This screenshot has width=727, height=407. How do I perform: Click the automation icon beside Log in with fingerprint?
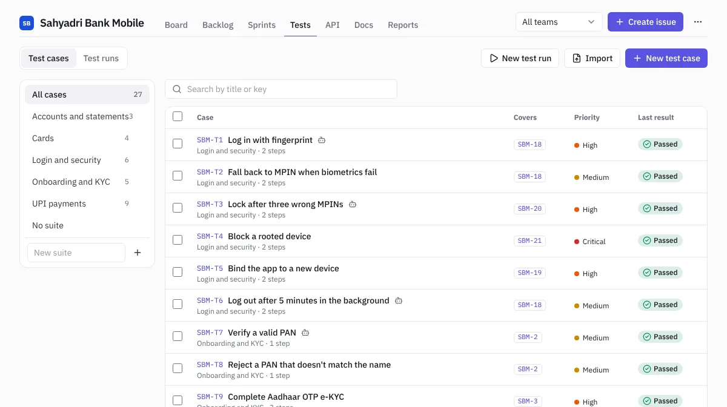click(322, 140)
